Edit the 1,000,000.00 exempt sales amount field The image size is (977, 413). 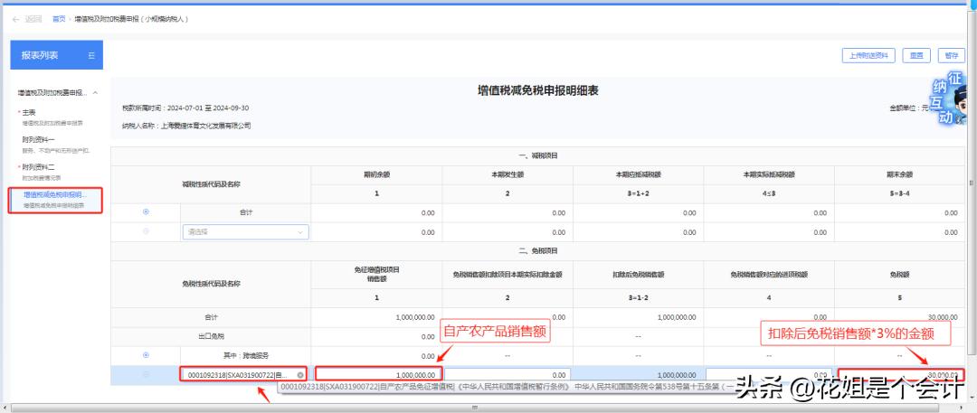coord(379,374)
